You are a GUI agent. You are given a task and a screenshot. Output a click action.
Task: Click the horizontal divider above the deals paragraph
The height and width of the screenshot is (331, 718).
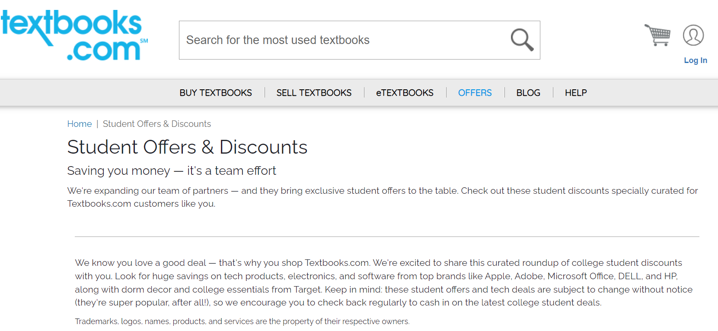click(386, 236)
